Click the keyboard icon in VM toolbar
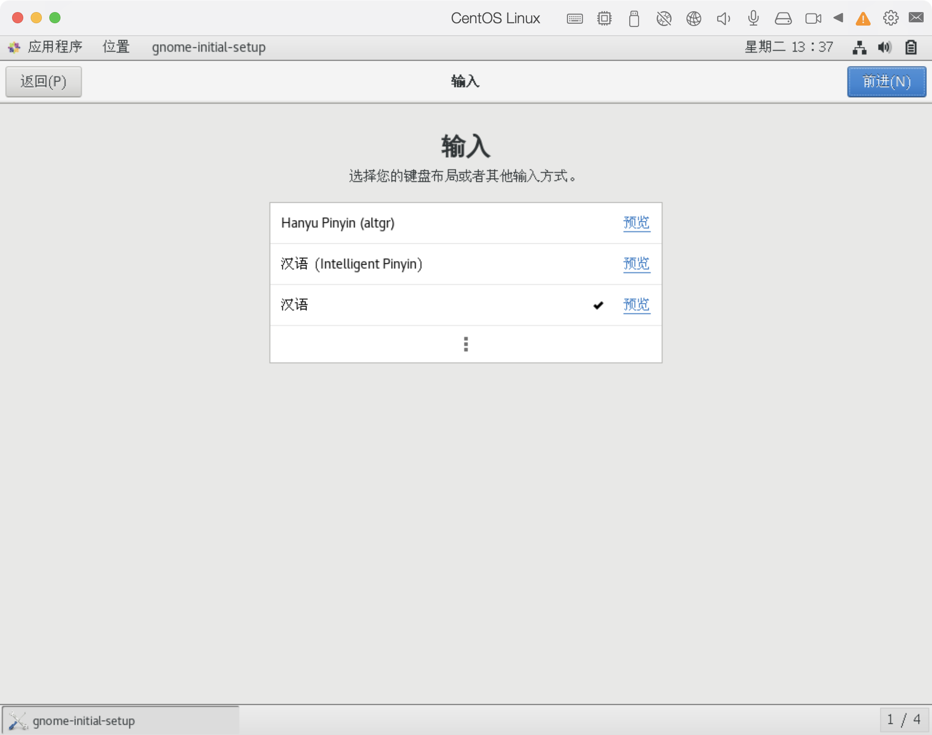Image resolution: width=932 pixels, height=735 pixels. [x=575, y=19]
